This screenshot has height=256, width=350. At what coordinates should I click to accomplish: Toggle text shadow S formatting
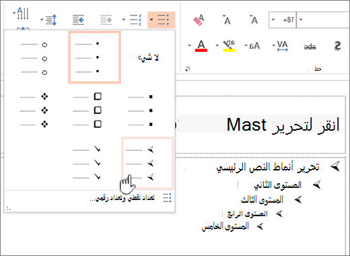click(x=337, y=46)
